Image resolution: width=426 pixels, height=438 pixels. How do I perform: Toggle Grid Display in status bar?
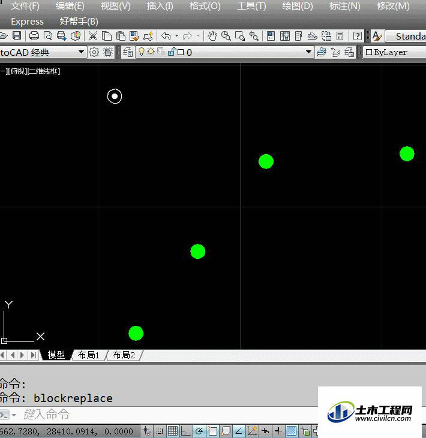[x=173, y=431]
